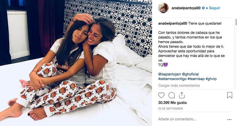The image size is (237, 126).
Task: Visit the @ghoficial mention
Action: click(x=190, y=74)
